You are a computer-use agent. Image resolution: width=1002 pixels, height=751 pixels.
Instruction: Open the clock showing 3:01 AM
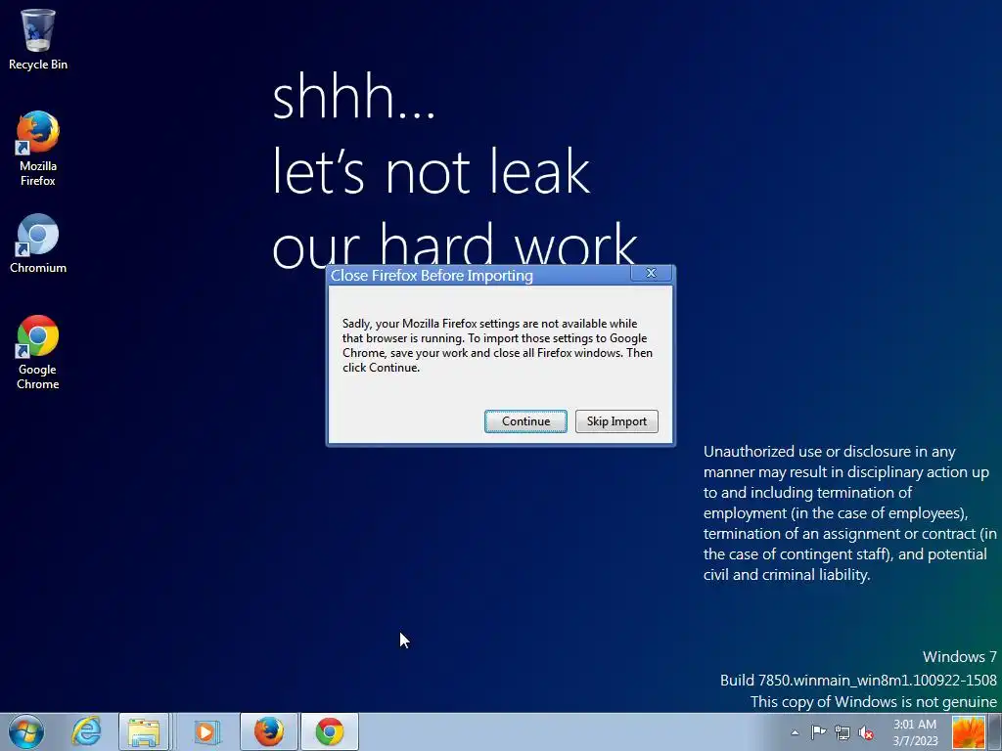coord(915,732)
